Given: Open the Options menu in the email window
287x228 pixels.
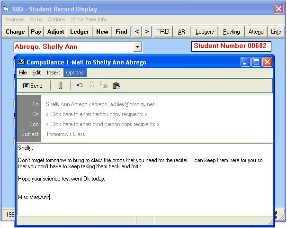Looking at the screenshot, I should [x=75, y=73].
